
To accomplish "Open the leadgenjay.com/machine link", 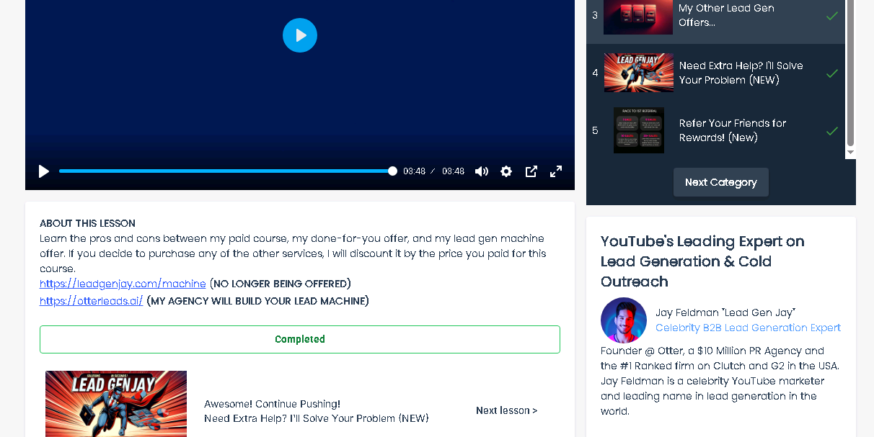I will coord(123,284).
